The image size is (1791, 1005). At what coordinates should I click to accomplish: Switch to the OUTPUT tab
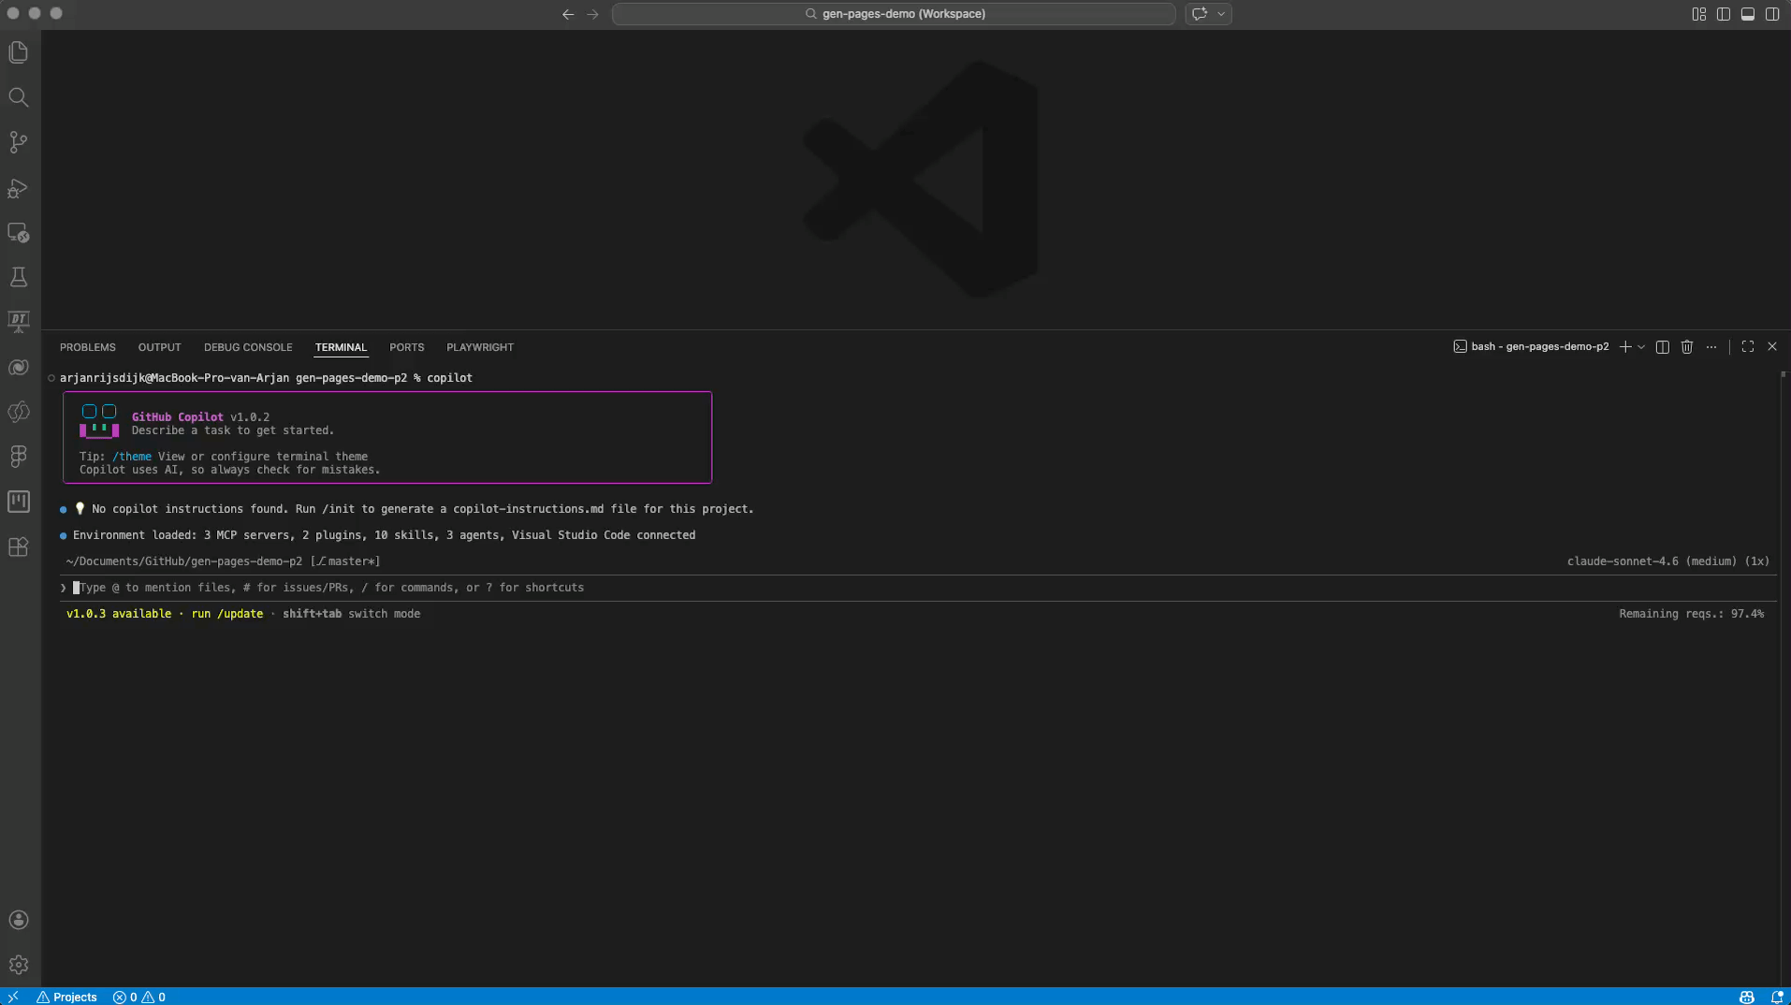159,347
